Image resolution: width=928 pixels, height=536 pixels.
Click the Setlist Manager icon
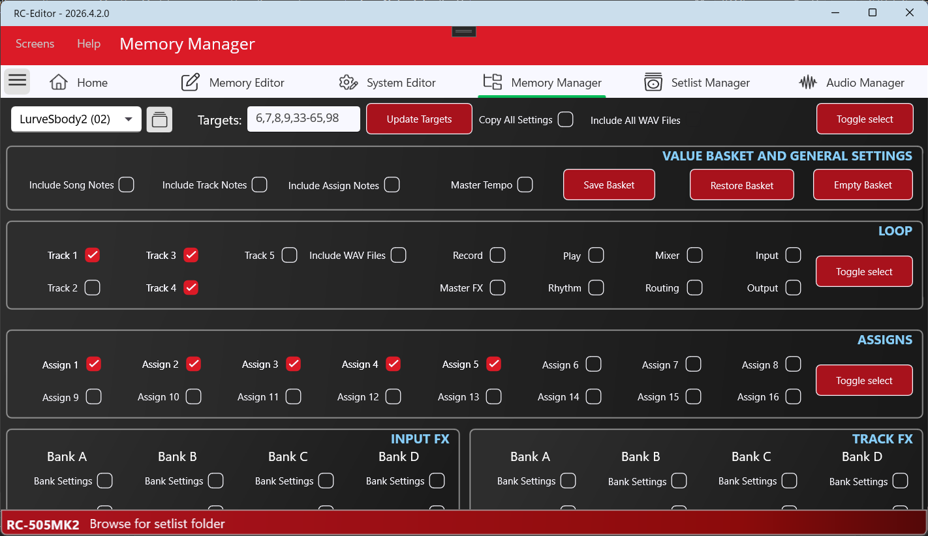[653, 82]
